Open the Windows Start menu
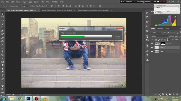 pos(3,99)
